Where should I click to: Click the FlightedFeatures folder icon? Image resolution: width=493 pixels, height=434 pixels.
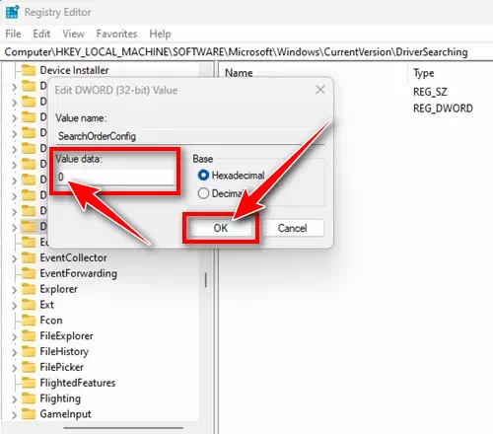[29, 383]
